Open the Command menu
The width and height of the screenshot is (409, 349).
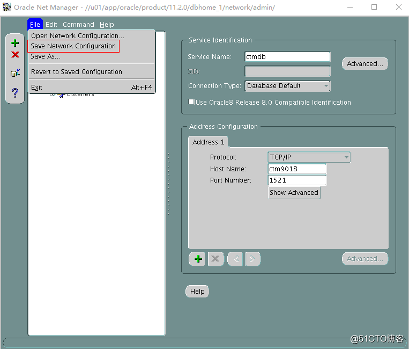click(78, 25)
